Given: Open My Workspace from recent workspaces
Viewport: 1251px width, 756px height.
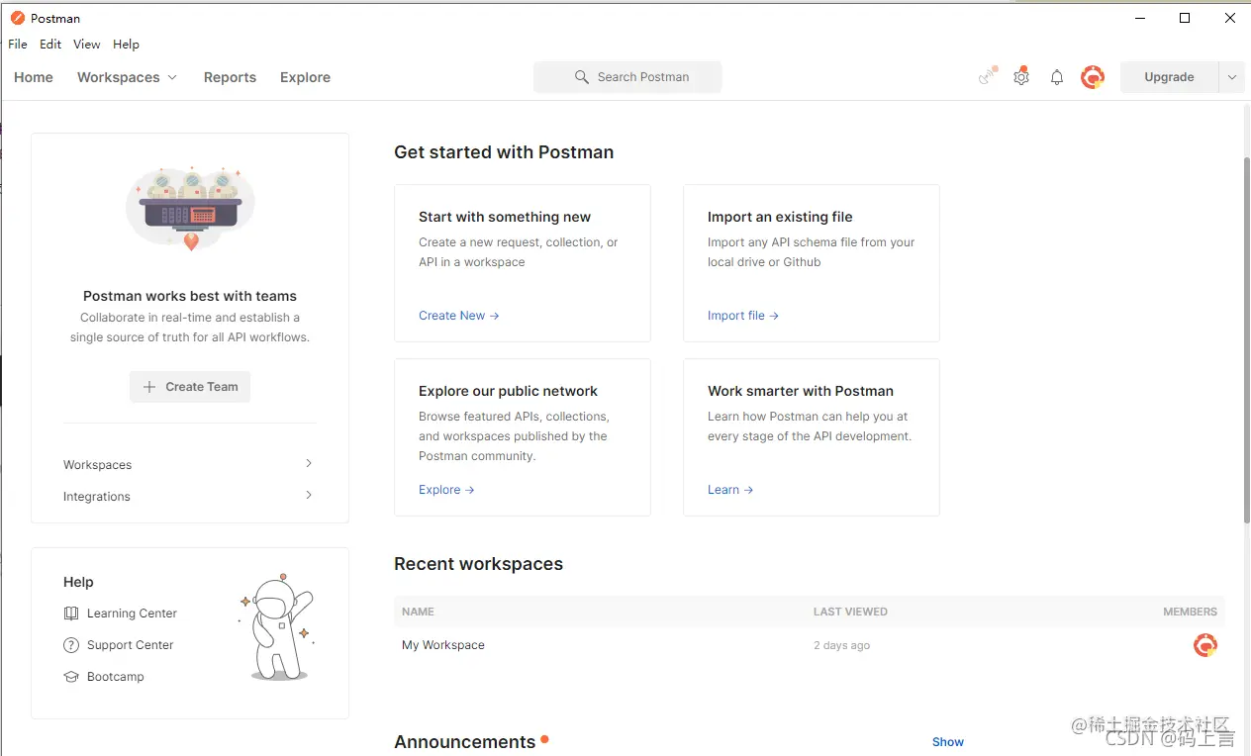Looking at the screenshot, I should click(x=443, y=645).
